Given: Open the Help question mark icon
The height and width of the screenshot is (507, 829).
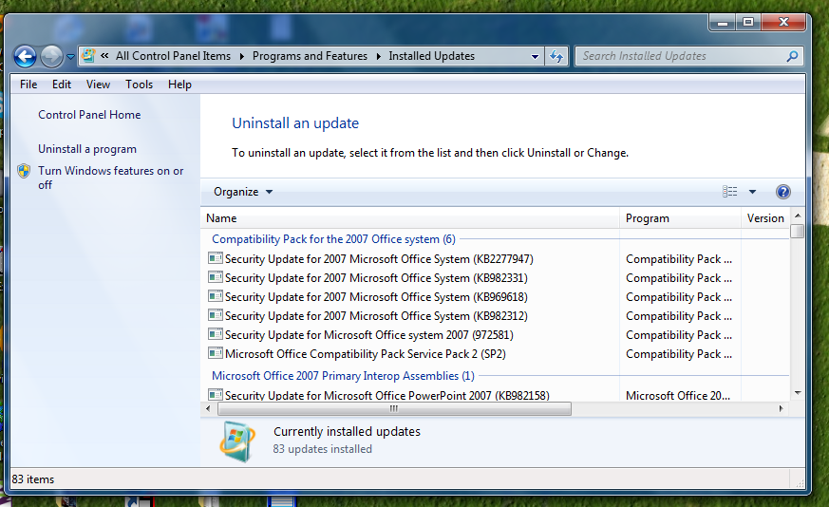Looking at the screenshot, I should click(782, 192).
